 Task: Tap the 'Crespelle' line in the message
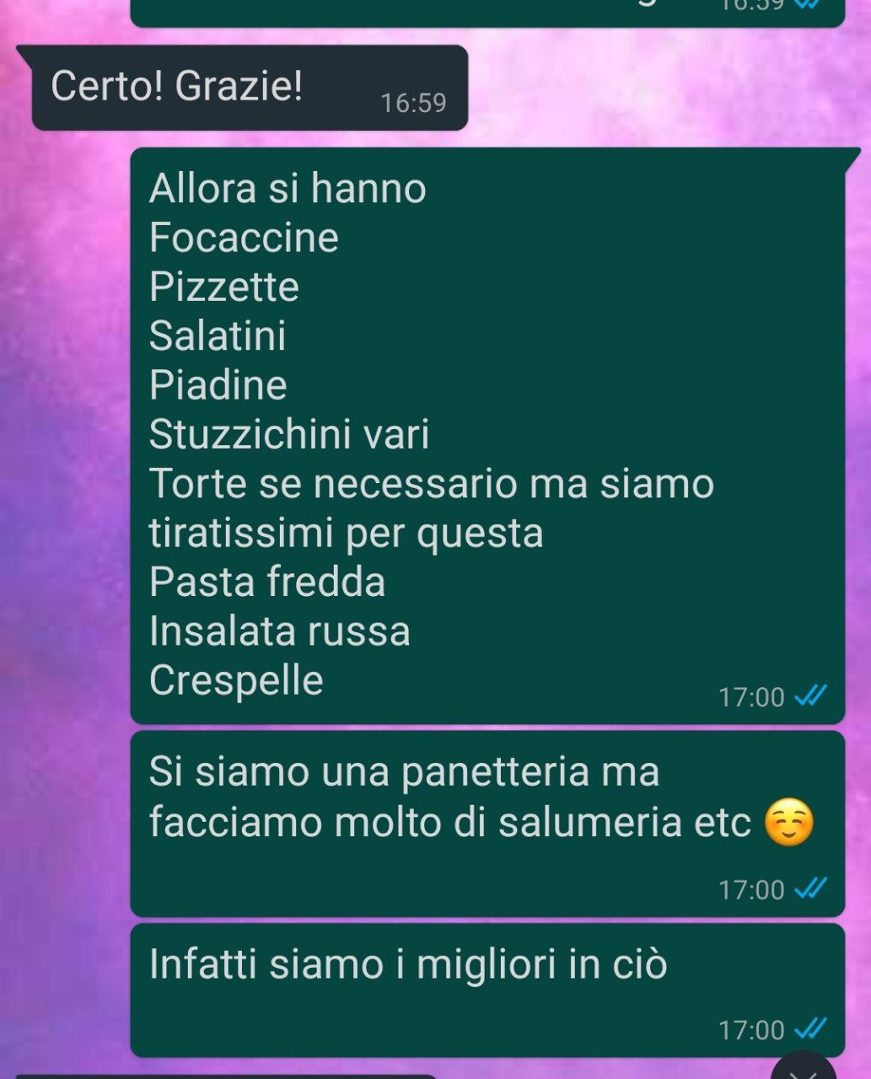point(236,681)
